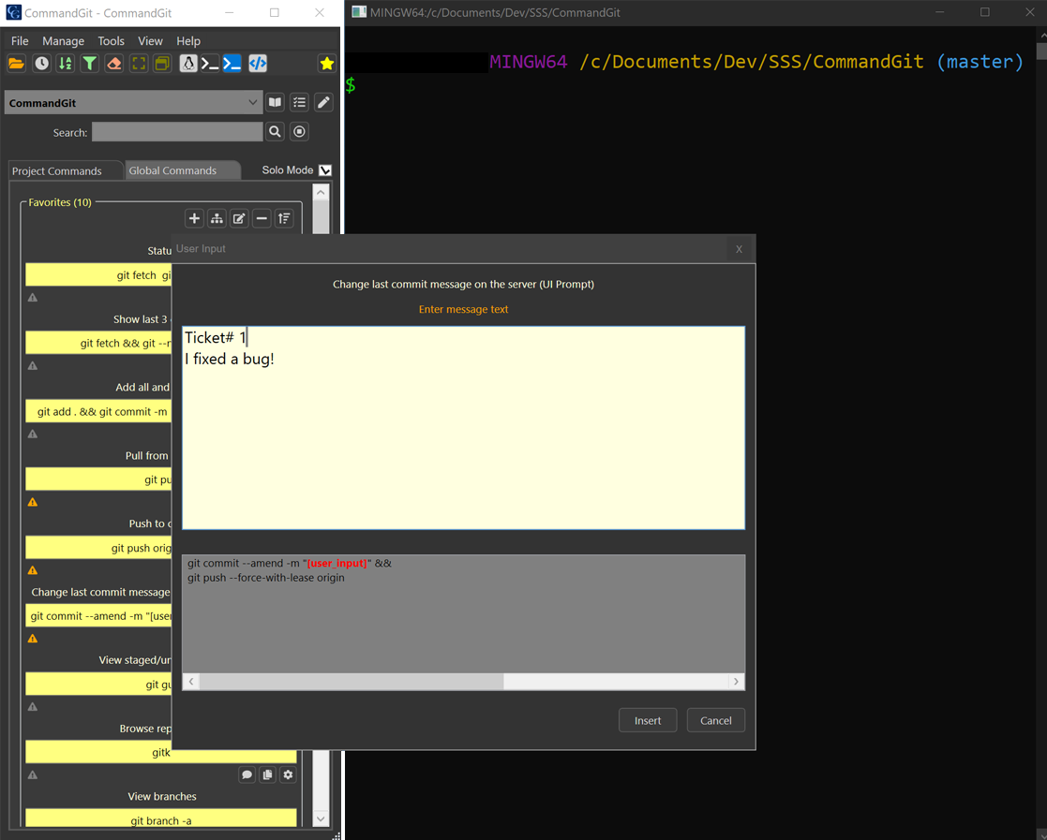Open the Solo Mode dropdown

point(323,169)
